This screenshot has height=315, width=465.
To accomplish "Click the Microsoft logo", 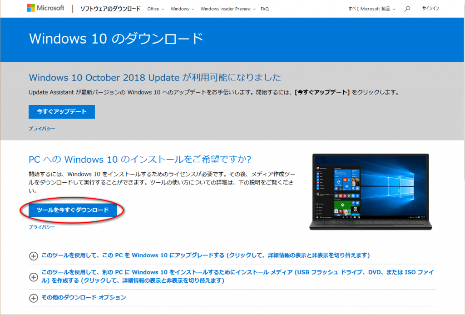I will (45, 9).
